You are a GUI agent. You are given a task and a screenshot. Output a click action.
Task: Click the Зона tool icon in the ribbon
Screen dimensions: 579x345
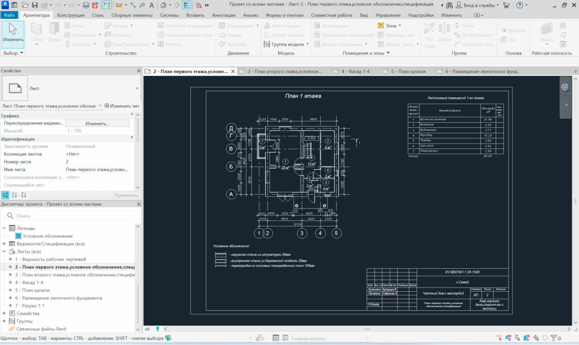pos(381,26)
